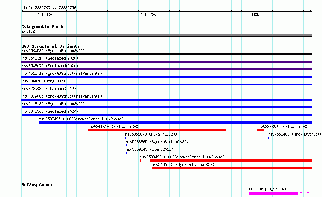Click the nsv5951870 small blue marker
The height and width of the screenshot is (197, 322).
click(126, 138)
